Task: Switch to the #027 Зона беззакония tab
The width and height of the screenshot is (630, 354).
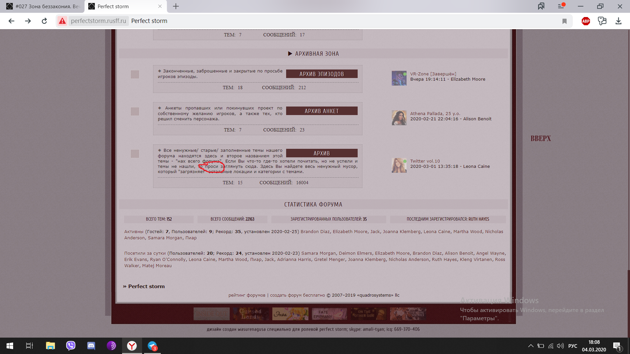Action: pyautogui.click(x=43, y=6)
